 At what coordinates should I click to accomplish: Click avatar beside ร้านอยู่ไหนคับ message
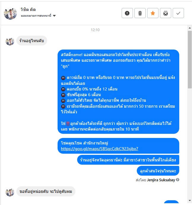(x=10, y=42)
